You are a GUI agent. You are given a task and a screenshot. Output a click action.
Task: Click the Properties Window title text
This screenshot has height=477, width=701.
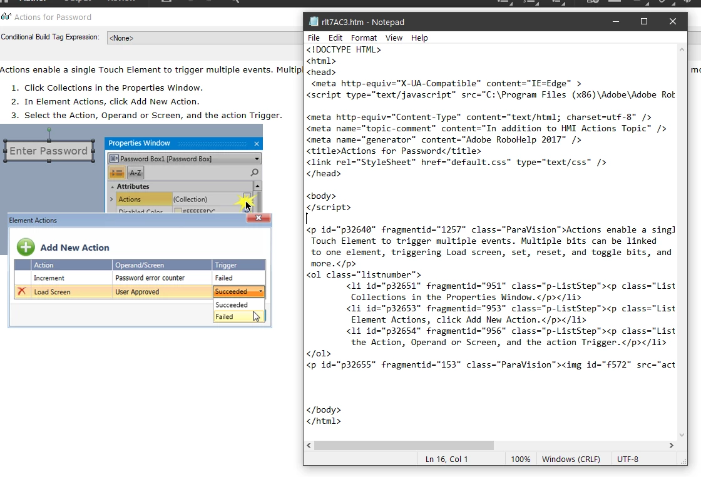pyautogui.click(x=139, y=143)
